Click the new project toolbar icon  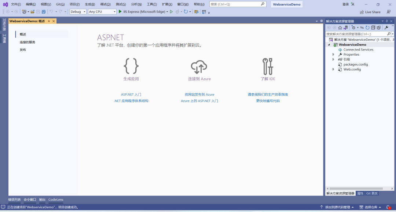24,12
